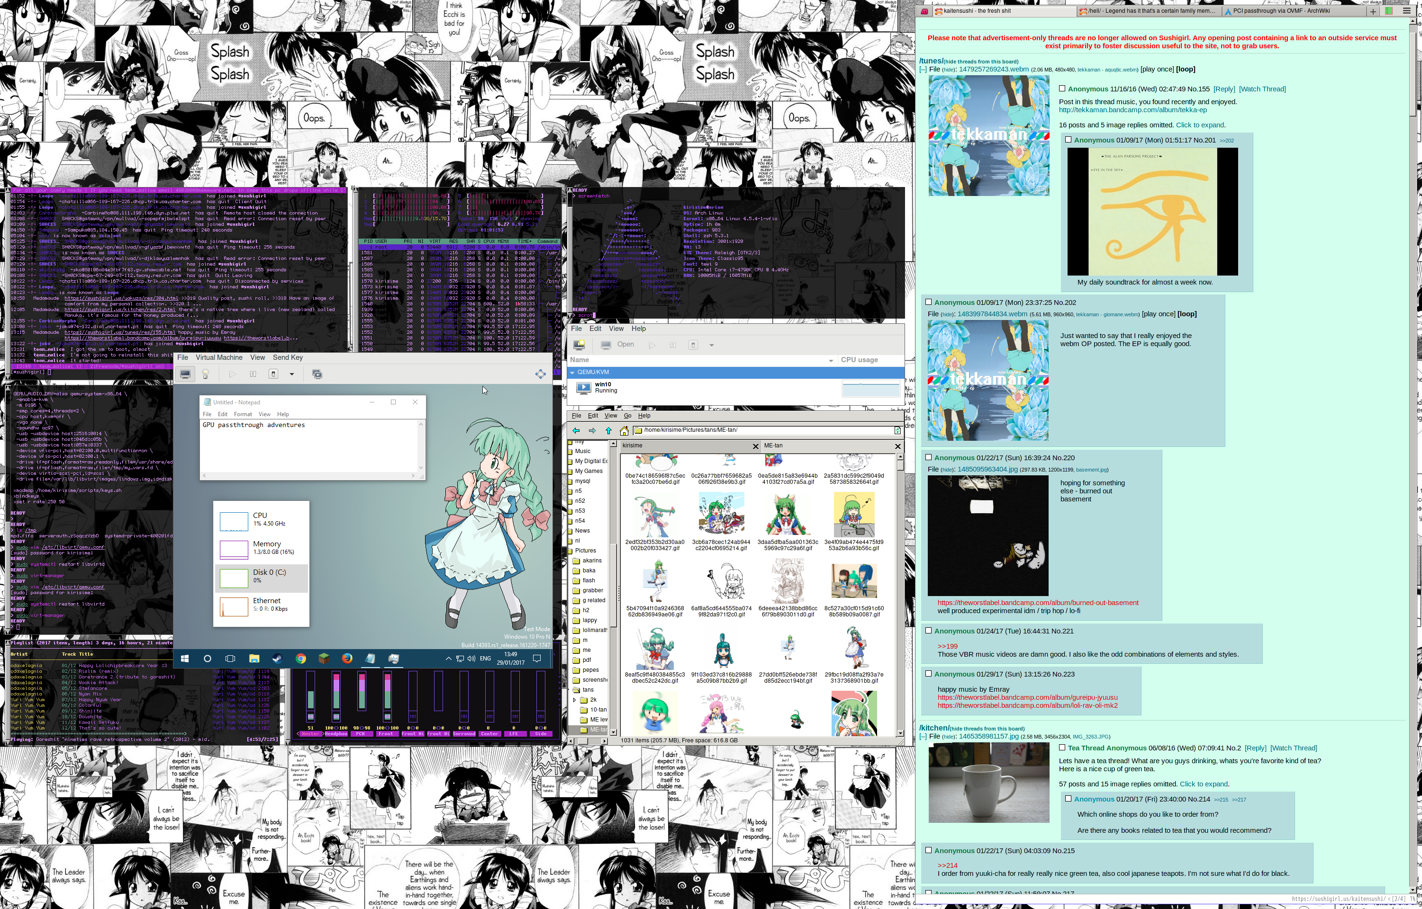Click to expand omitted /tunes/ replies
1422x909 pixels.
point(1199,125)
